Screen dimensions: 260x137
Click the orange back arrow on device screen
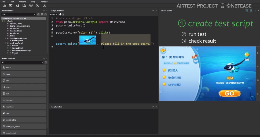tap(163, 50)
